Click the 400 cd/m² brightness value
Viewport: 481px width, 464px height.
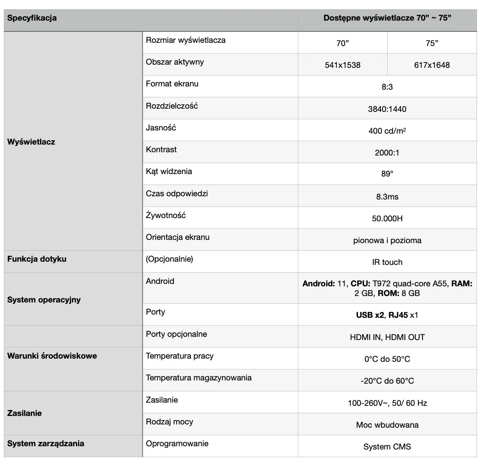coord(387,131)
